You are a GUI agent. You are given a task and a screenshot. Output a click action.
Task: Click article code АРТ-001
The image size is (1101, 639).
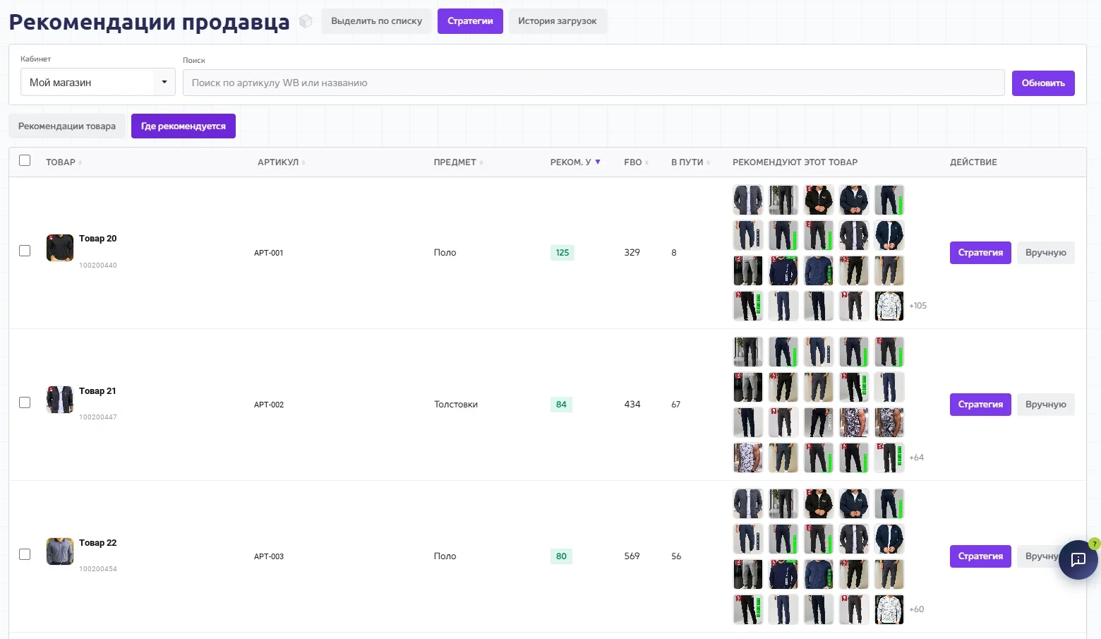point(269,253)
